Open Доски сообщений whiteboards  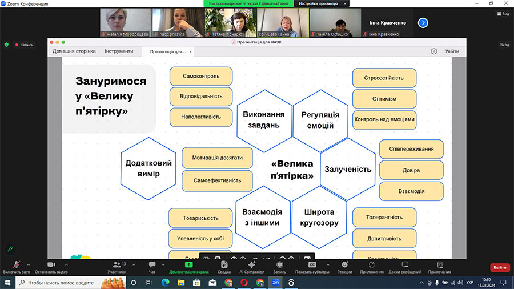pos(405,267)
